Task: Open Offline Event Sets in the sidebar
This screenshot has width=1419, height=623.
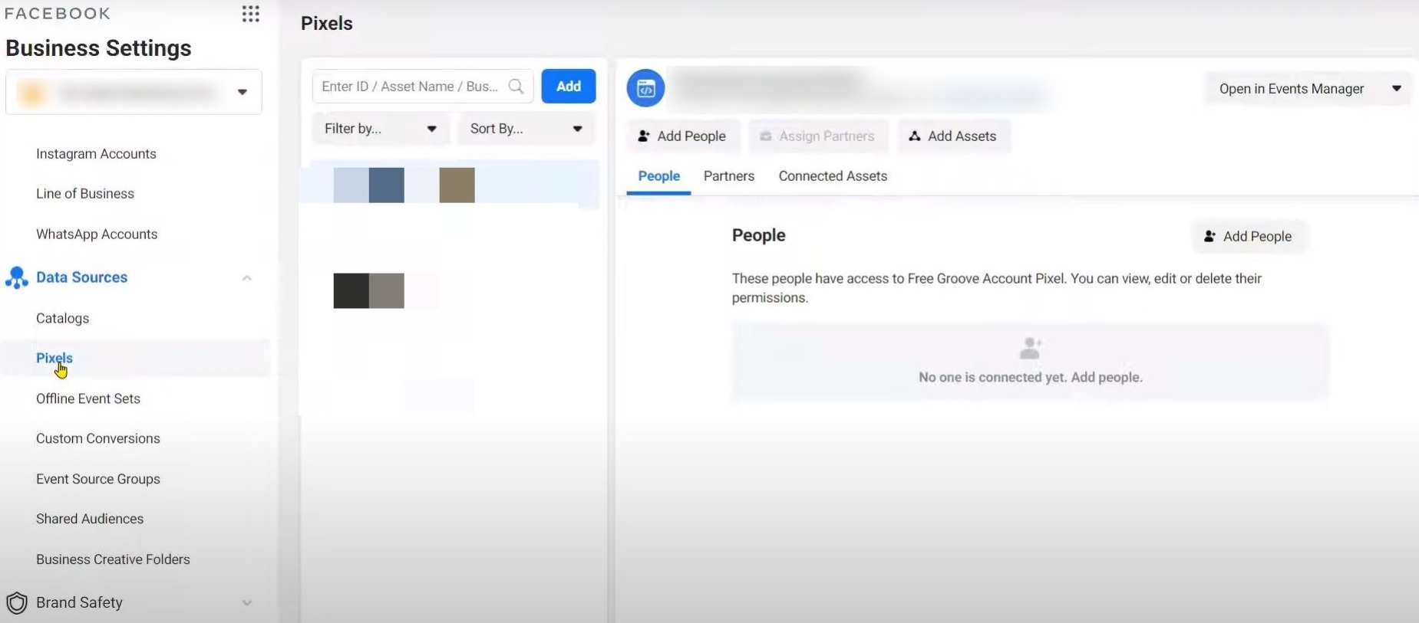Action: [x=88, y=398]
